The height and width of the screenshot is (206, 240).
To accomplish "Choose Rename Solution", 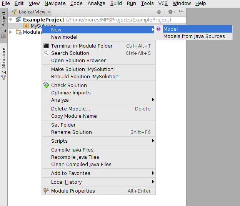I will click(98, 132).
